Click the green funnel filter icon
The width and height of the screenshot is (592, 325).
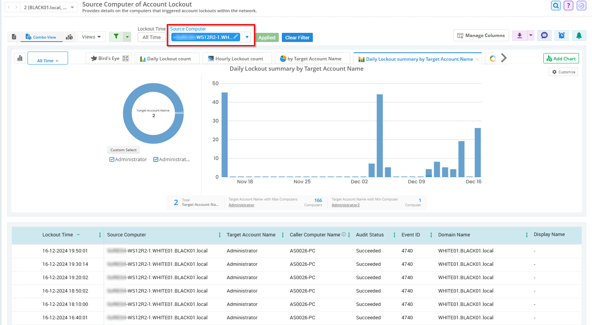[116, 37]
